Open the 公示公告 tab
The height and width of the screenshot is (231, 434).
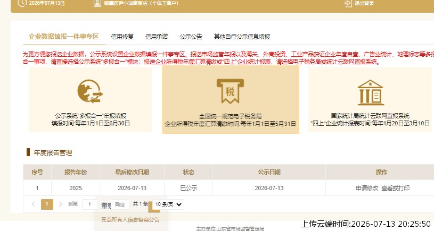click(191, 37)
